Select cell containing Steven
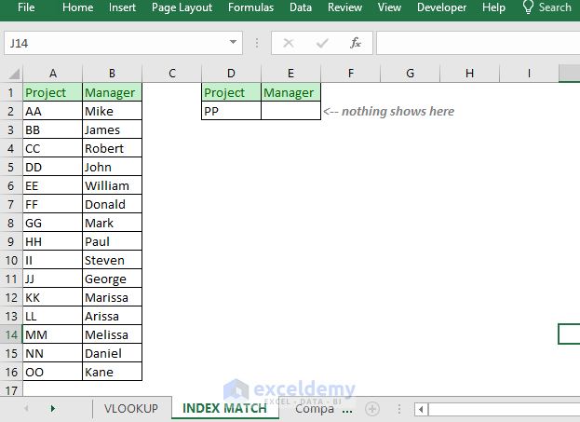Image resolution: width=580 pixels, height=422 pixels. tap(112, 260)
